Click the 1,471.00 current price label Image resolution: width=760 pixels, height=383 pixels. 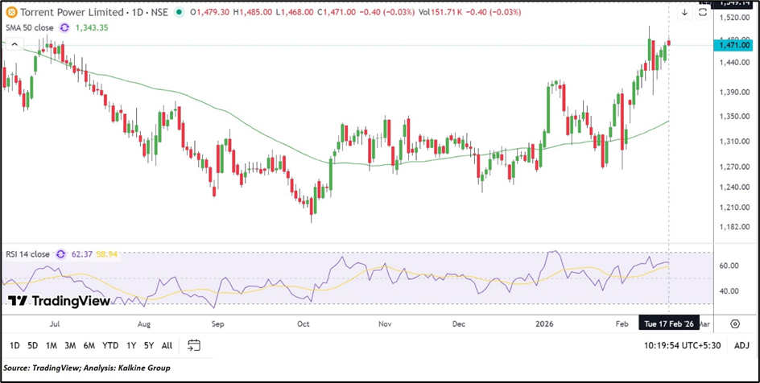click(734, 46)
